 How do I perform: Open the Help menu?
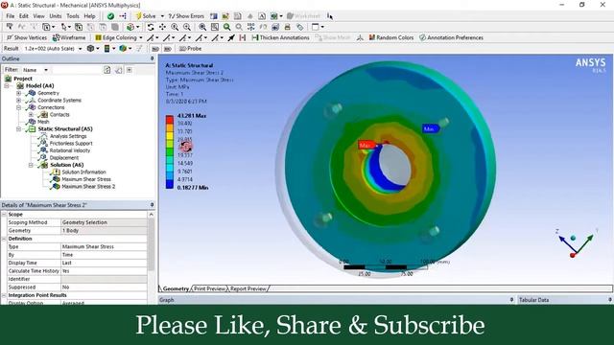click(89, 16)
